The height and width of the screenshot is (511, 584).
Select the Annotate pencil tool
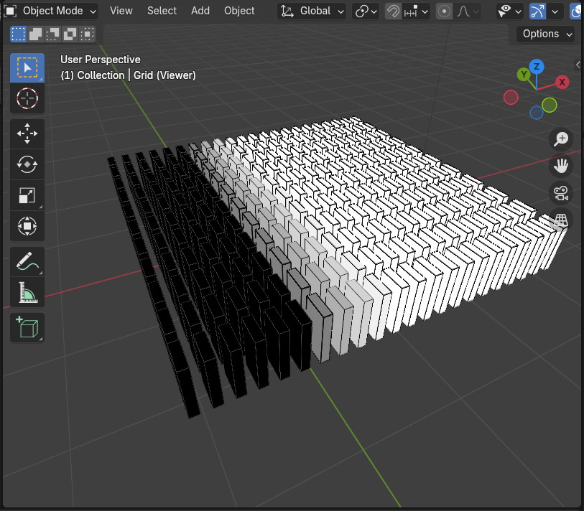pos(27,261)
